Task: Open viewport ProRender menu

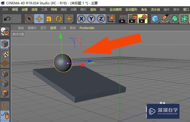Action: pyautogui.click(x=87, y=28)
